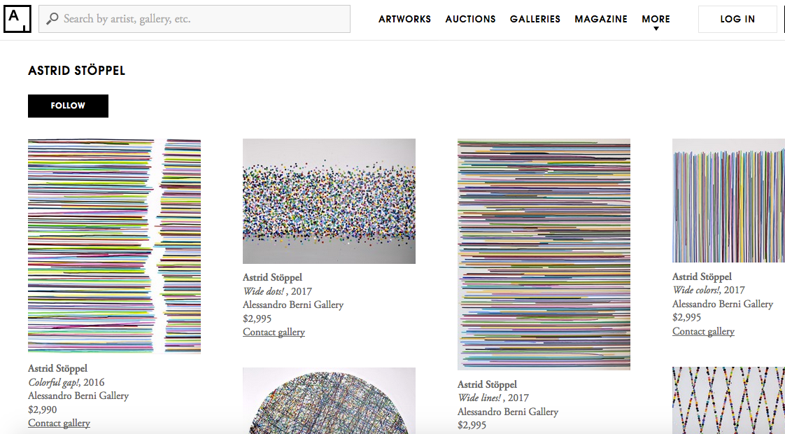Viewport: 785px width, 434px height.
Task: Click Alessandro Berni Gallery under Wide lines!
Action: (508, 412)
